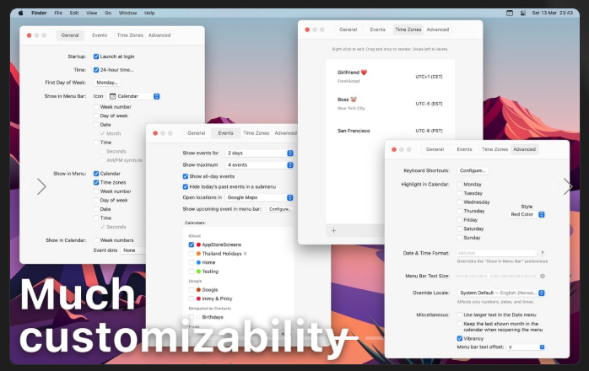589x371 pixels.
Task: Select the San Francisco time zone row
Action: click(x=390, y=131)
